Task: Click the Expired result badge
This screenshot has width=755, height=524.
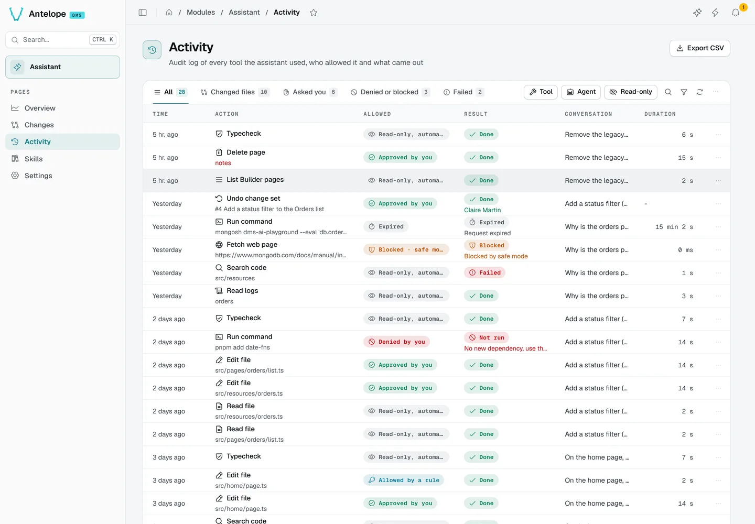Action: (x=487, y=223)
